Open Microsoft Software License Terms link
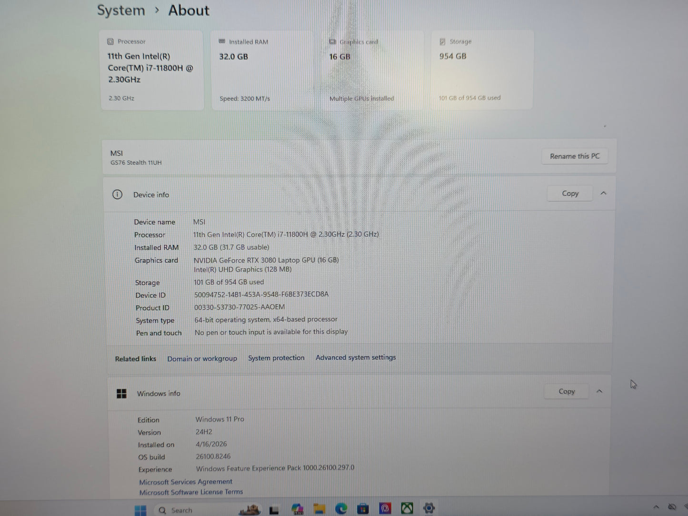Viewport: 688px width, 516px height. coord(191,492)
